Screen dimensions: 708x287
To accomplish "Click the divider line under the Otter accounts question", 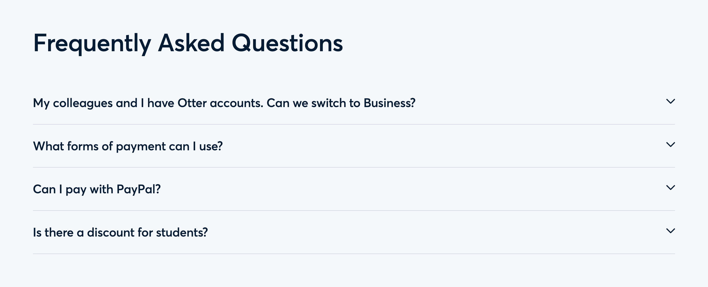I will coord(354,124).
